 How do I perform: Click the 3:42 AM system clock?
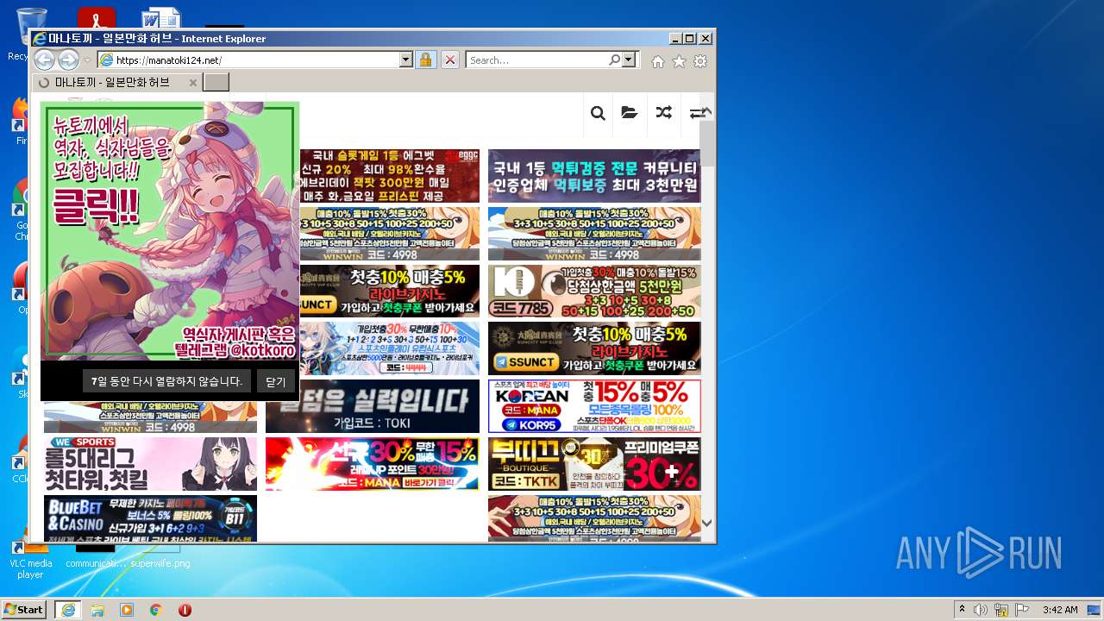[x=1060, y=610]
